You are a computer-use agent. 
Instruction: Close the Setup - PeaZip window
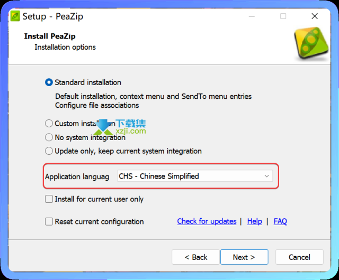click(x=315, y=16)
